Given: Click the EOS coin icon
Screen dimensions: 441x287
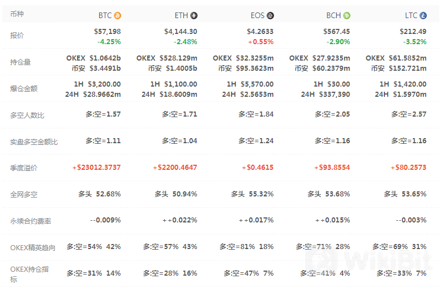Looking at the screenshot, I should [x=270, y=16].
